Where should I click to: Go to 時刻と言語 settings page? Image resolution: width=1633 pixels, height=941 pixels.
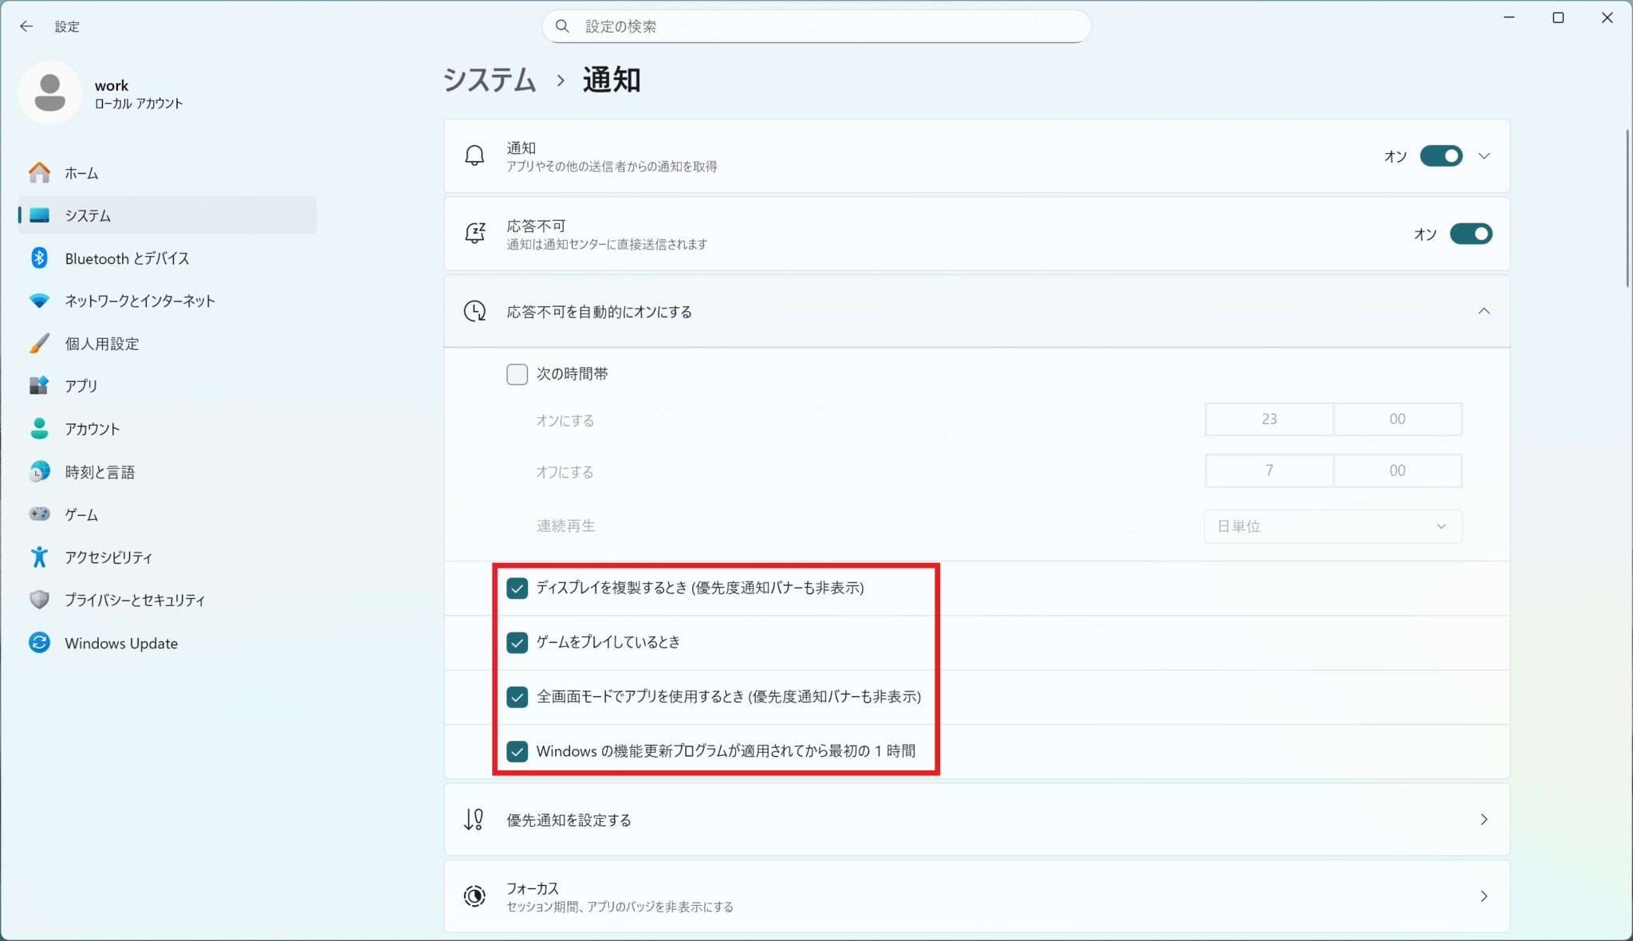(100, 472)
